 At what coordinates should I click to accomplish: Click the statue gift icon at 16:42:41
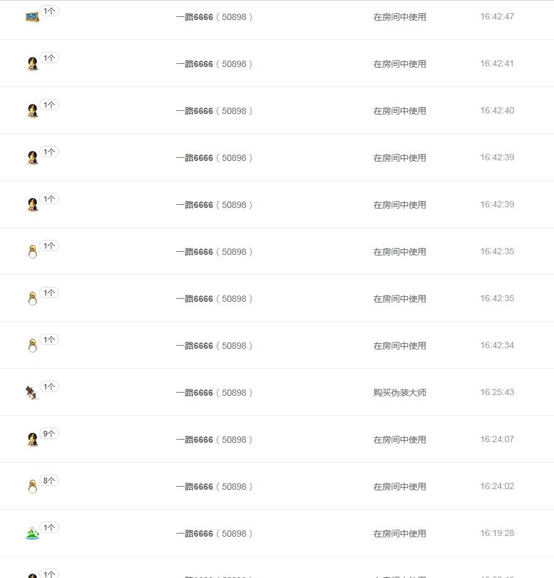33,64
